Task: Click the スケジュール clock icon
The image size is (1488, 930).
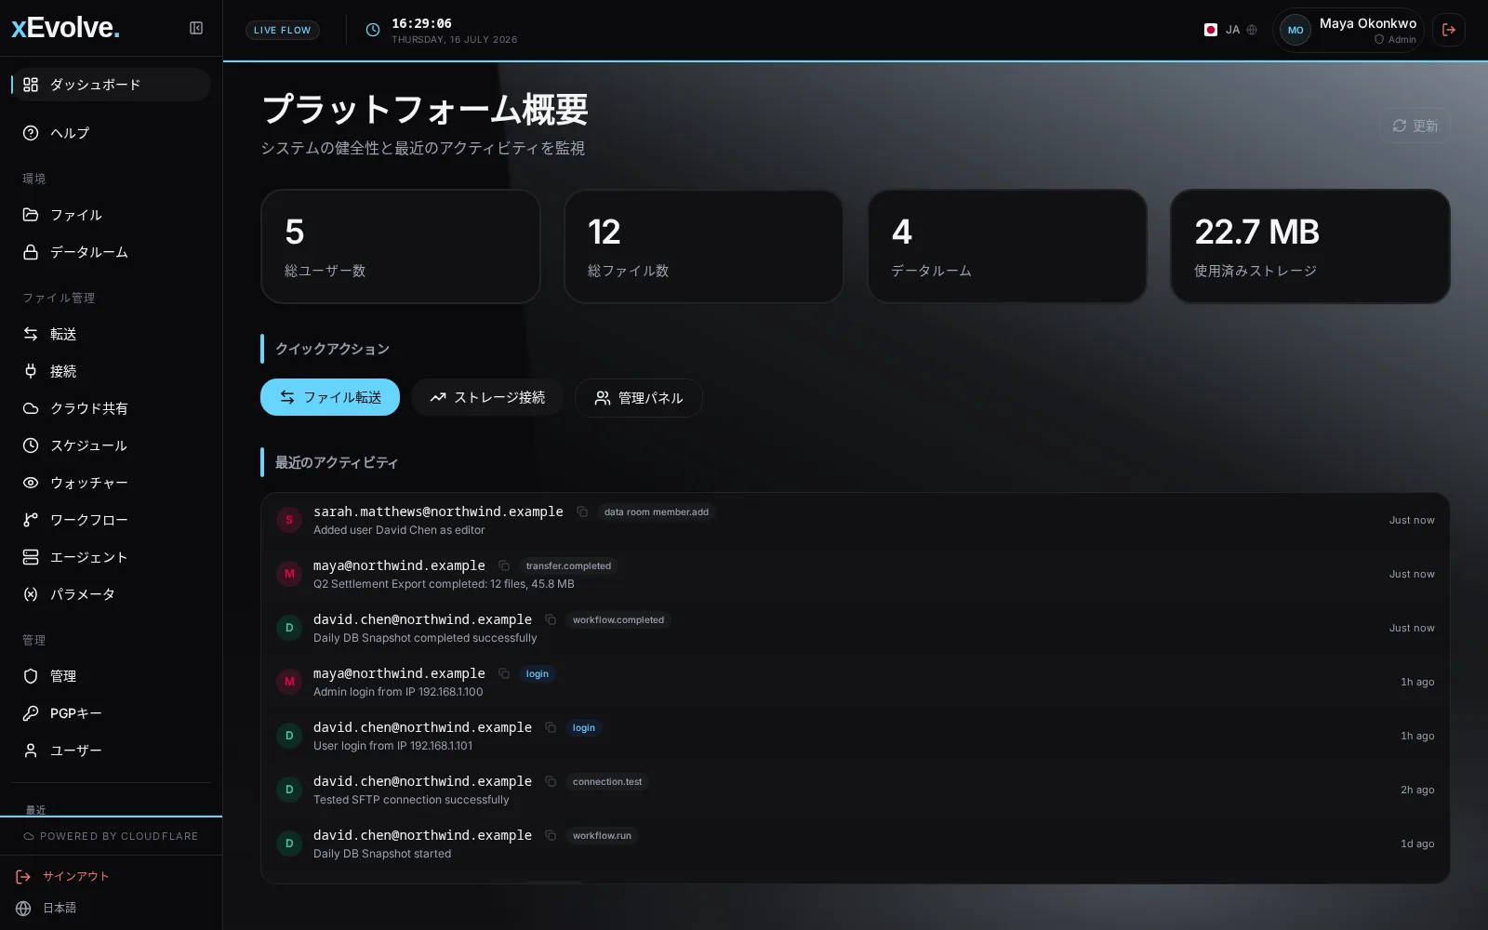Action: [31, 445]
